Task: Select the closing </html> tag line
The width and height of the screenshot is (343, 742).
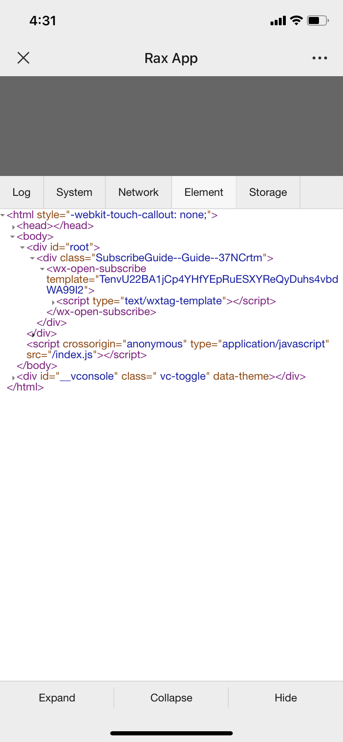Action: 25,387
